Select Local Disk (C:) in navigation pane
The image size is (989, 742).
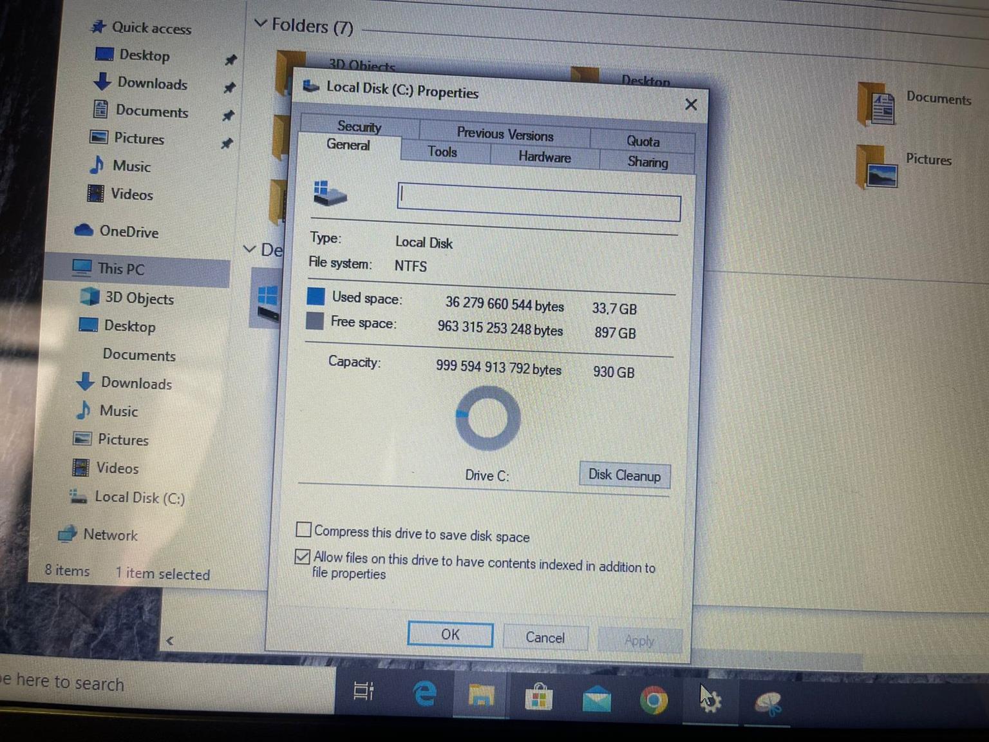[x=139, y=498]
